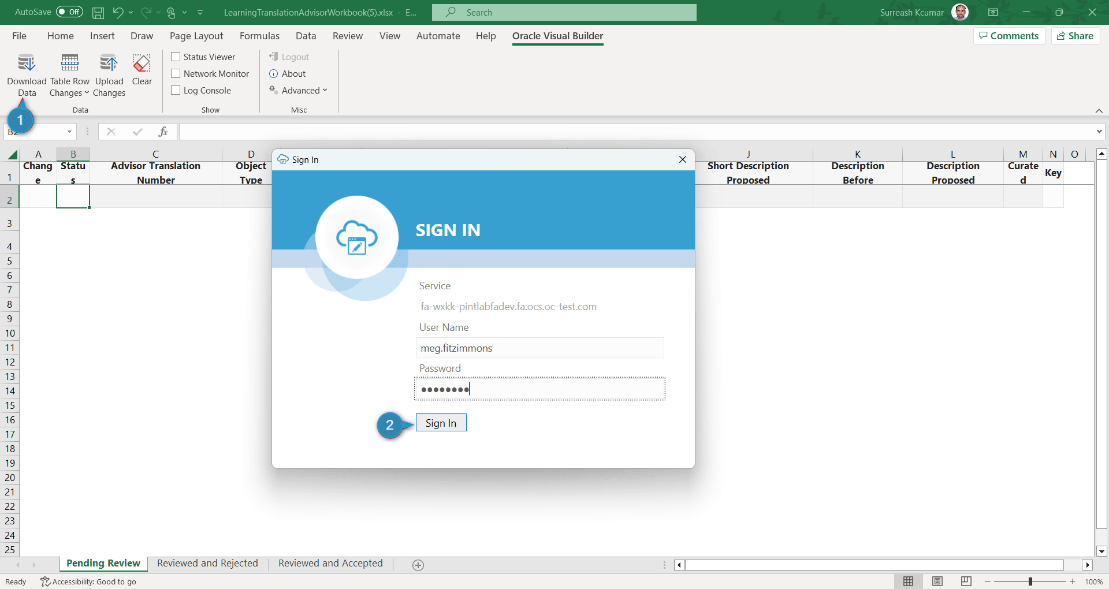The height and width of the screenshot is (589, 1109).
Task: Click the Accessibility: Good to go status
Action: tap(88, 581)
